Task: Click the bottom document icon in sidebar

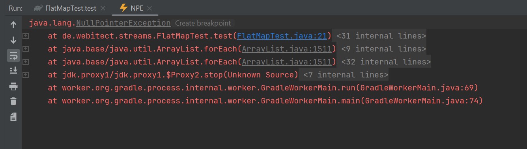Action: click(x=13, y=116)
